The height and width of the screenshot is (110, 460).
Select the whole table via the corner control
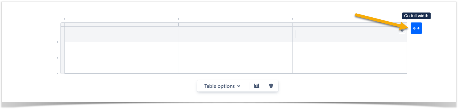pyautogui.click(x=62, y=24)
